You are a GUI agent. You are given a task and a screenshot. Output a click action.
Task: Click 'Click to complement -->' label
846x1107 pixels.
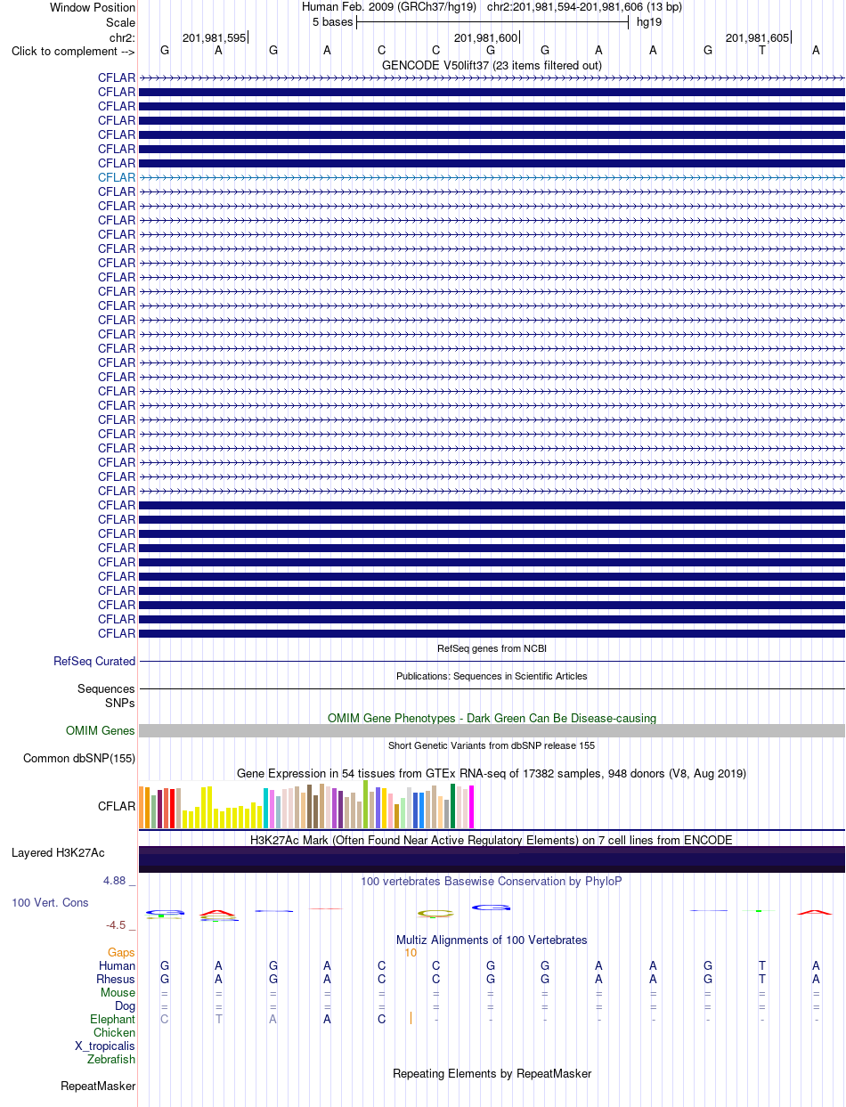click(x=73, y=51)
